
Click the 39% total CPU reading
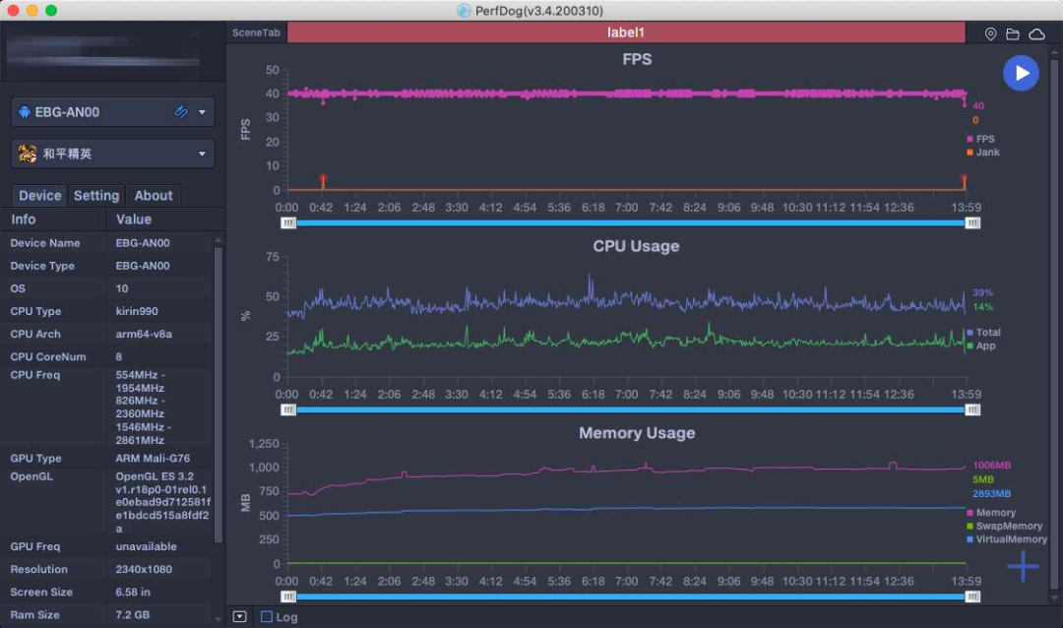tap(982, 293)
